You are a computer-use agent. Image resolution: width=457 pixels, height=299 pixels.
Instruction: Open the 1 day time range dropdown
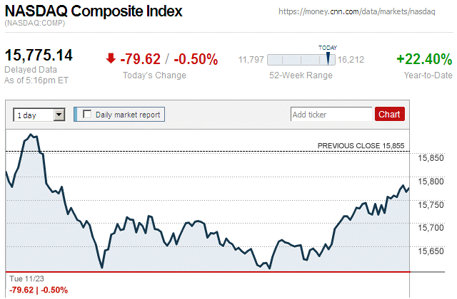[x=39, y=114]
